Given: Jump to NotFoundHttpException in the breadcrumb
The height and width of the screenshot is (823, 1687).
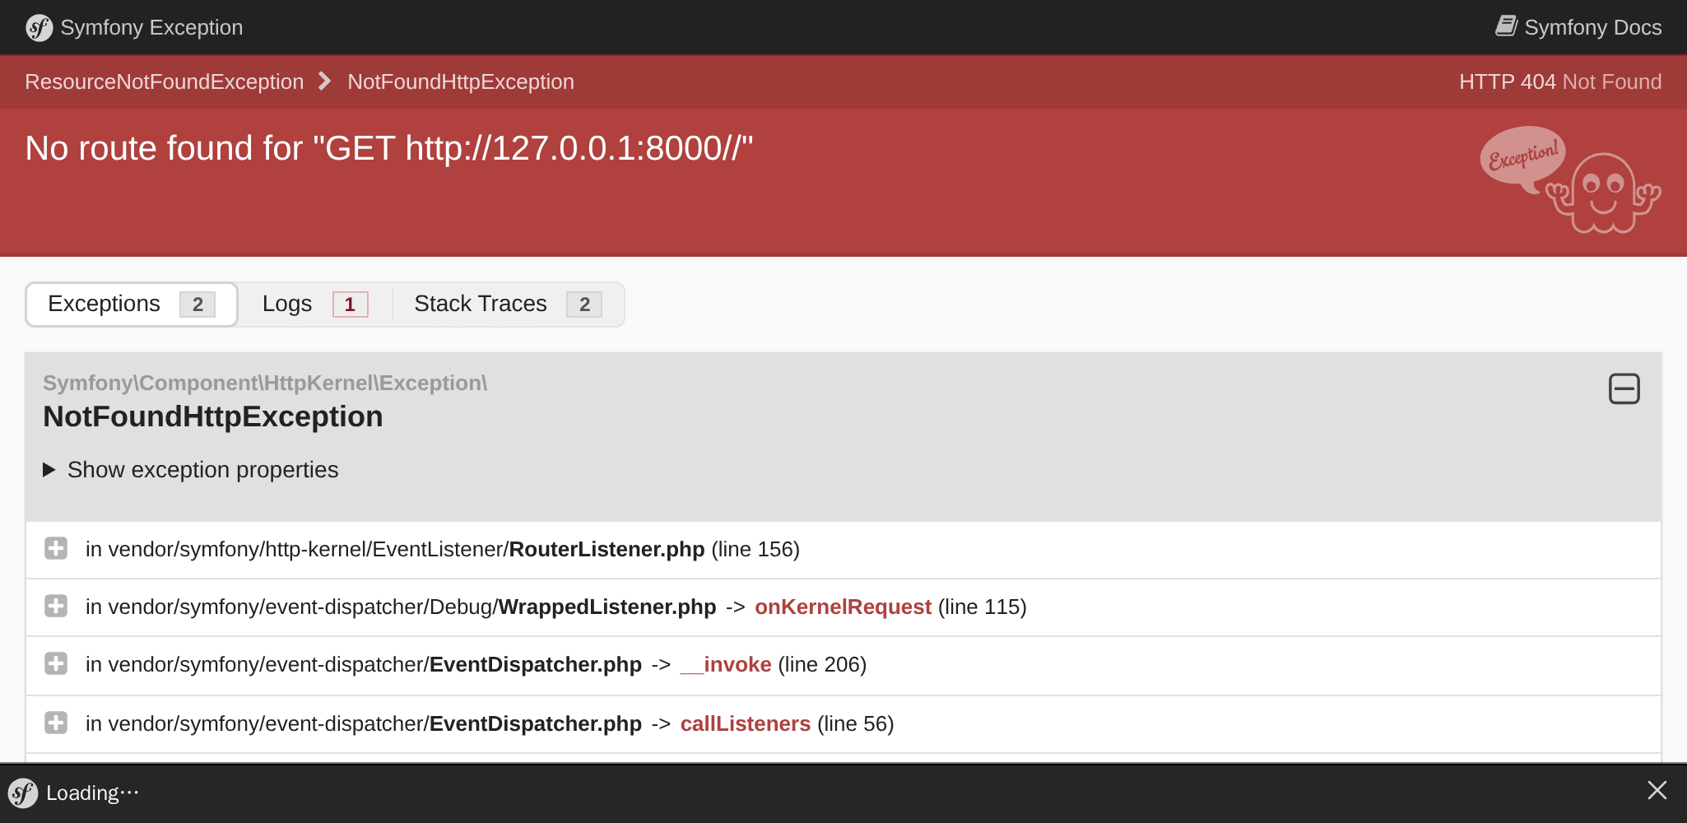Looking at the screenshot, I should pos(461,82).
